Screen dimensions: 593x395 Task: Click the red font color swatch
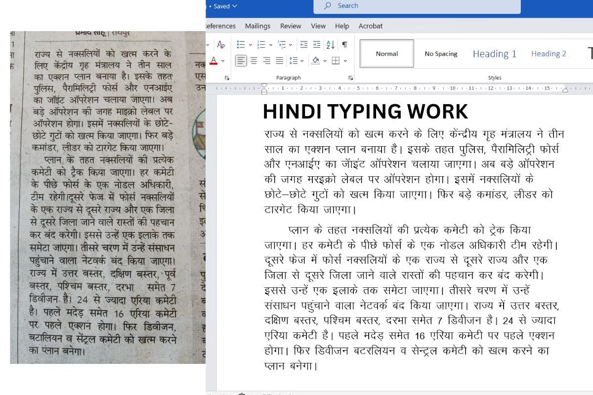214,61
